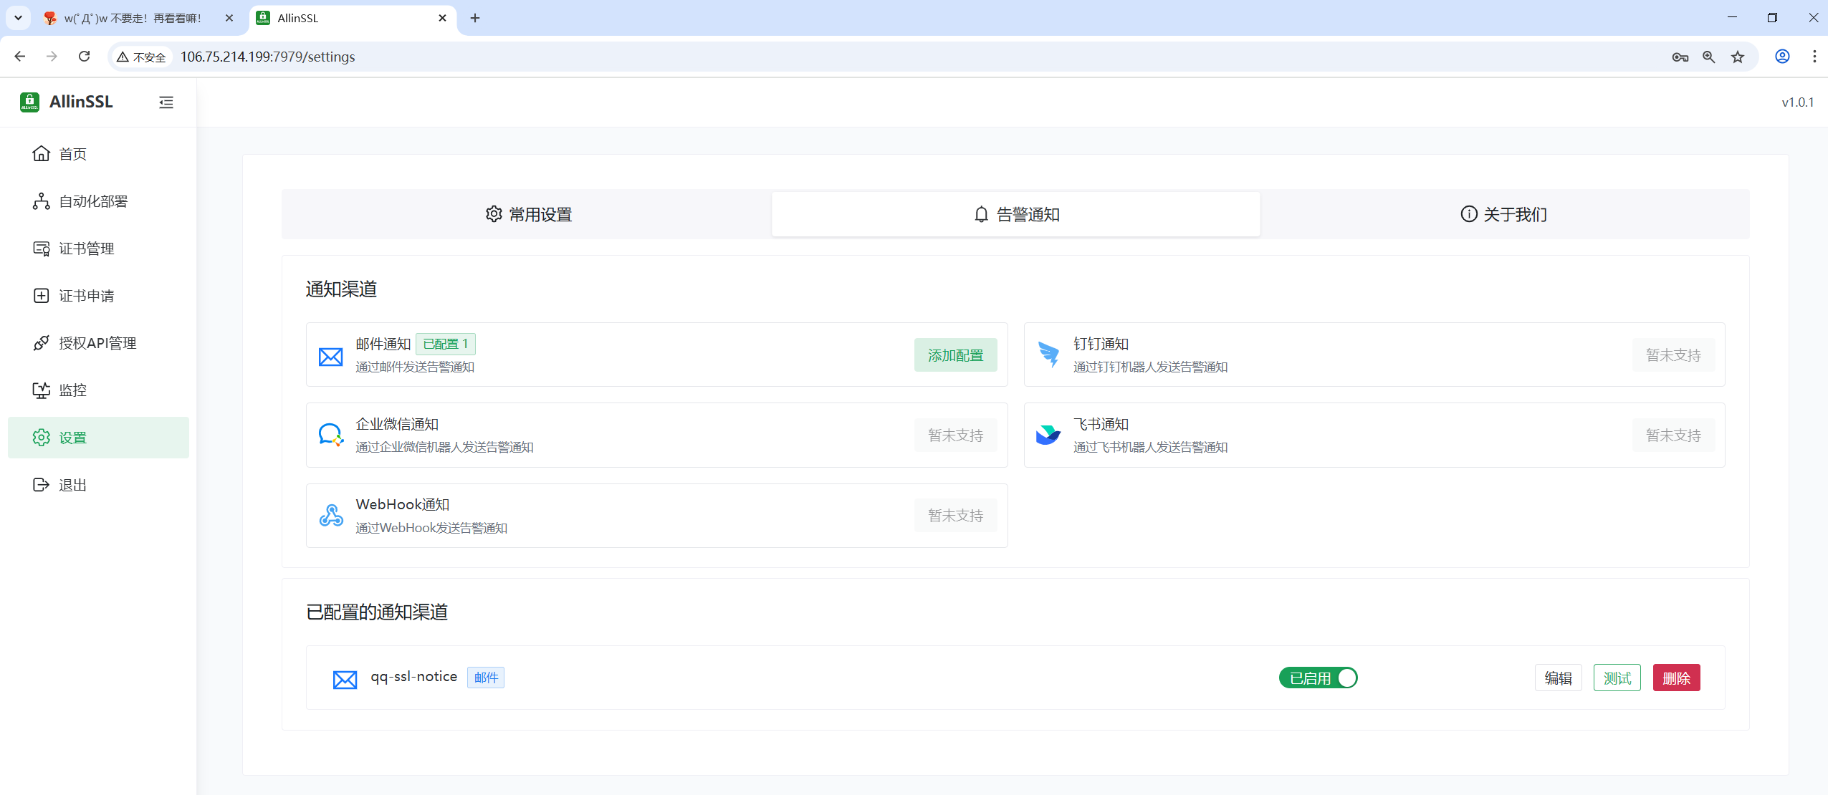The height and width of the screenshot is (795, 1828).
Task: Open the tab search dropdown arrow
Action: point(18,18)
